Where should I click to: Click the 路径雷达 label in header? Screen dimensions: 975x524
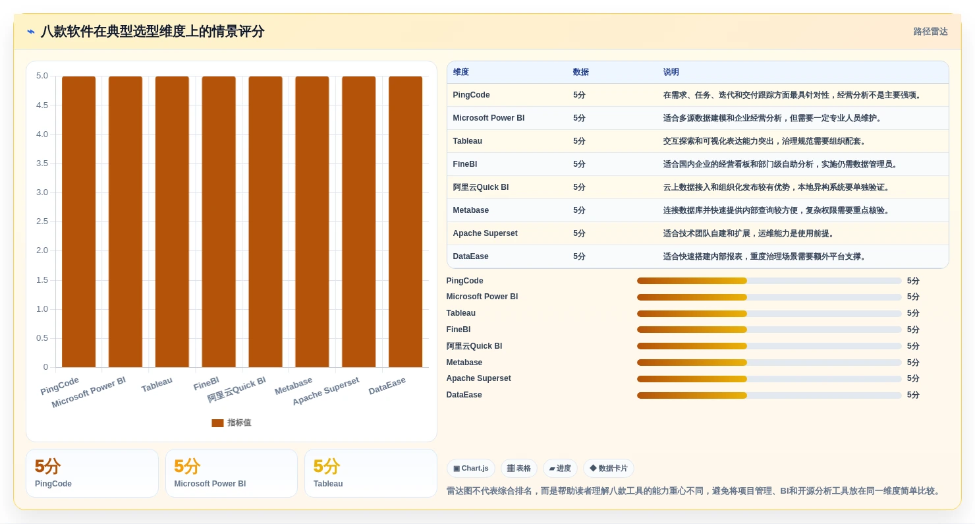(930, 32)
